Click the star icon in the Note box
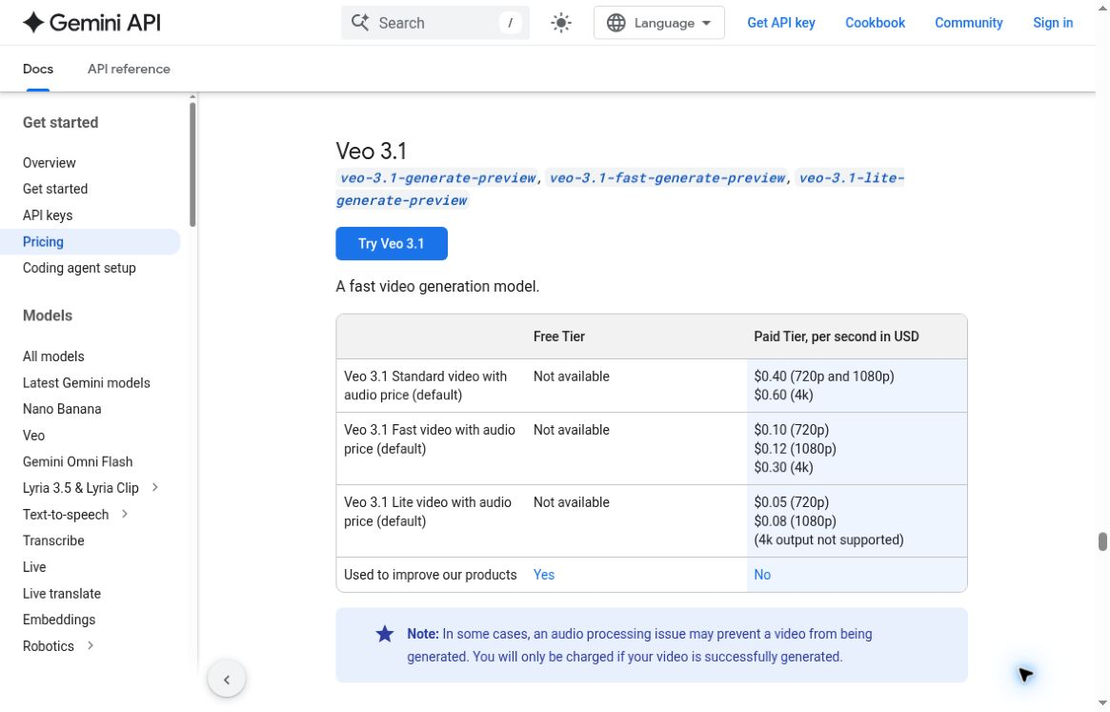This screenshot has height=712, width=1110. [x=384, y=634]
